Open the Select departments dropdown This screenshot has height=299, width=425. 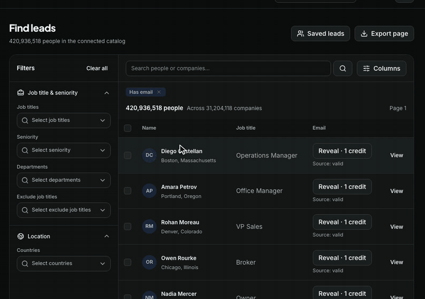coord(64,180)
